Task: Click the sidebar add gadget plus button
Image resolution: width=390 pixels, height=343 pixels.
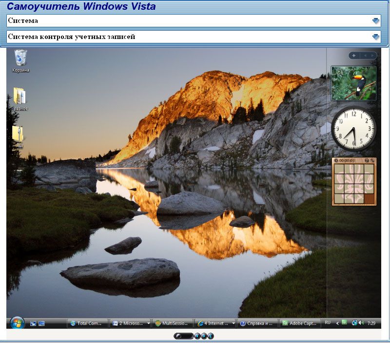Action: click(354, 56)
